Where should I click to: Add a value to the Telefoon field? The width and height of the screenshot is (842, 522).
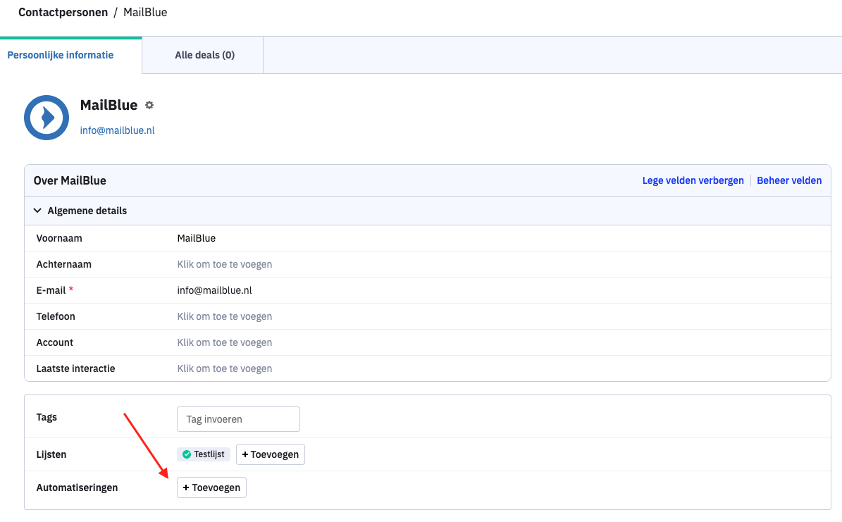tap(225, 316)
